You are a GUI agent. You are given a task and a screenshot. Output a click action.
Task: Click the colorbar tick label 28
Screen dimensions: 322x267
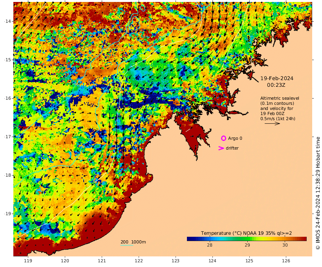point(209,245)
